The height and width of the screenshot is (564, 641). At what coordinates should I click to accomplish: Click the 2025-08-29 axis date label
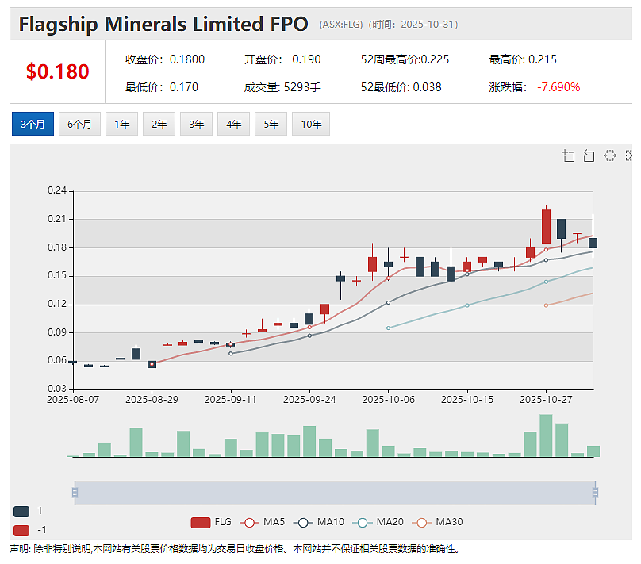click(152, 399)
